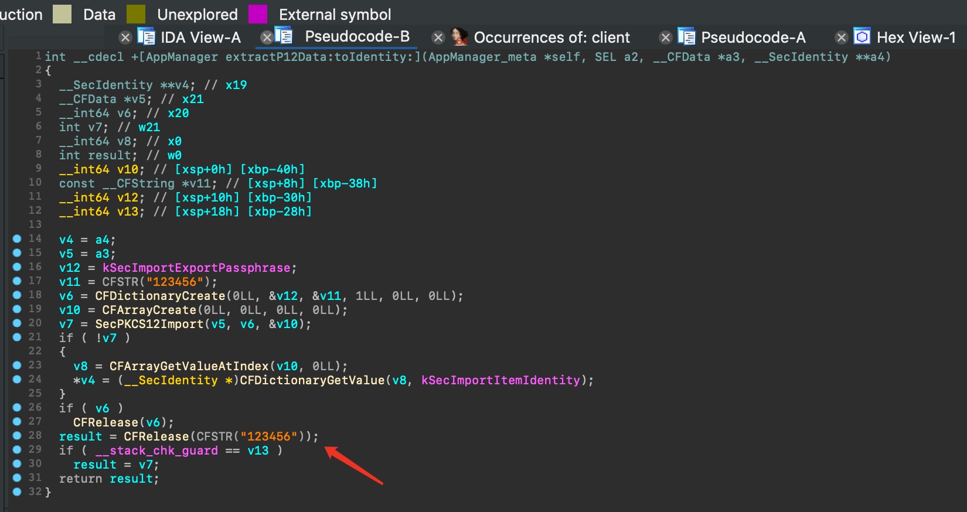This screenshot has height=512, width=967.
Task: Toggle breakpoint dot on line 28
Action: tap(17, 435)
